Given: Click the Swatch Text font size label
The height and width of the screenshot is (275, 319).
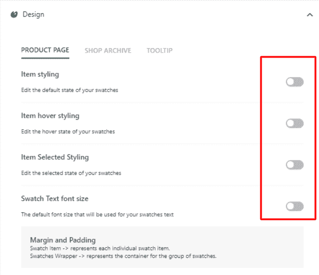Looking at the screenshot, I should (x=54, y=199).
